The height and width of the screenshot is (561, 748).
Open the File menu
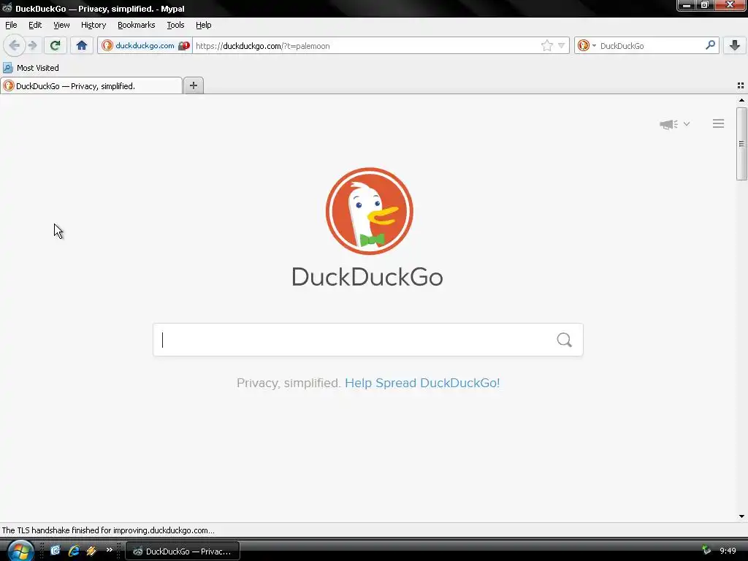[11, 25]
